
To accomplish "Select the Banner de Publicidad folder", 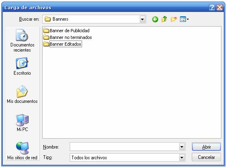I will click(67, 31).
